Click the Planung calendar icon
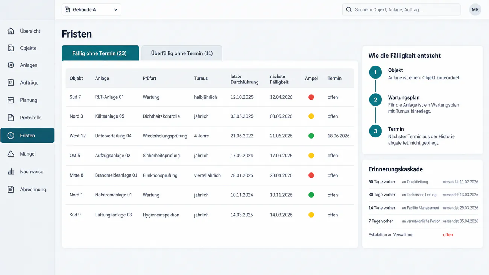This screenshot has width=489, height=275. (x=11, y=100)
